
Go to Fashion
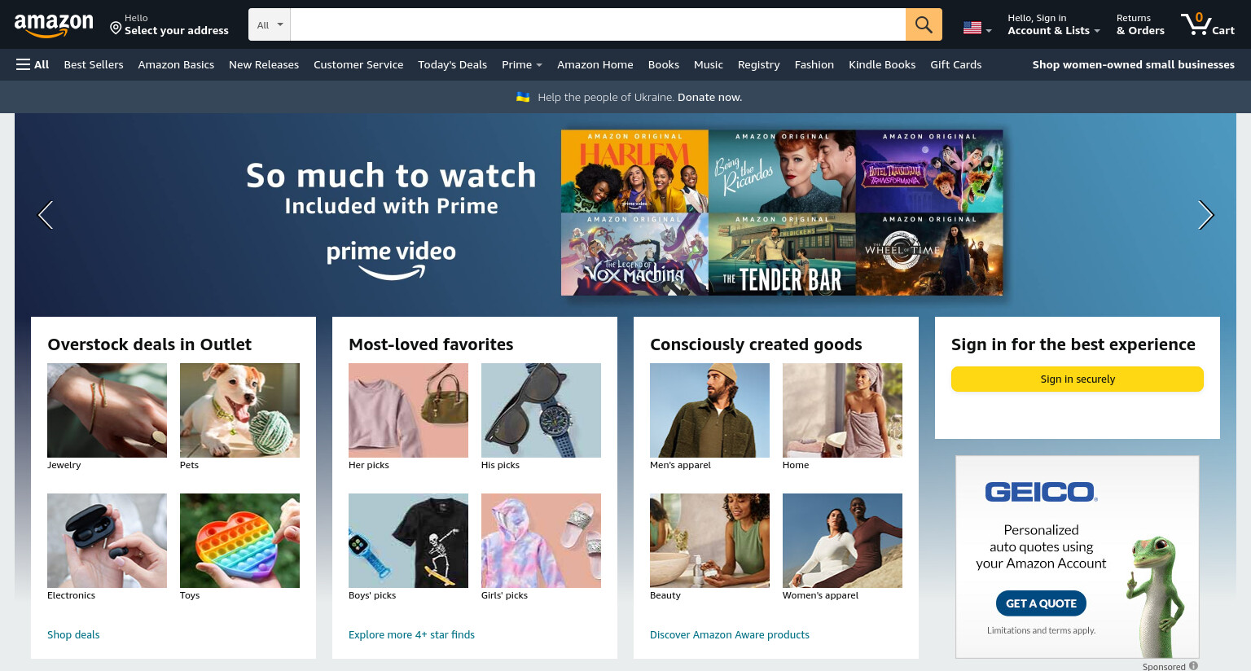[814, 64]
